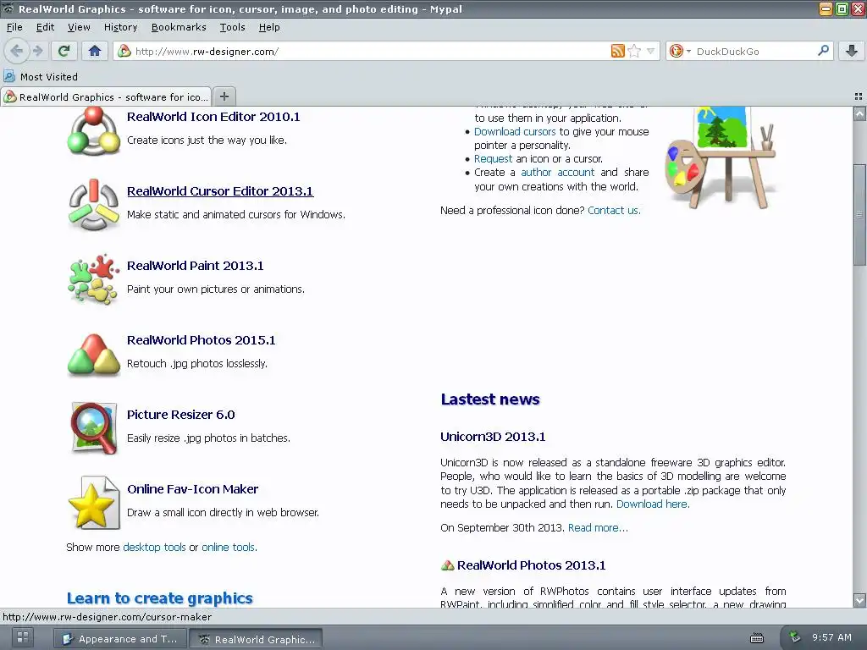This screenshot has width=867, height=650.
Task: Follow the online tools link
Action: pyautogui.click(x=228, y=548)
